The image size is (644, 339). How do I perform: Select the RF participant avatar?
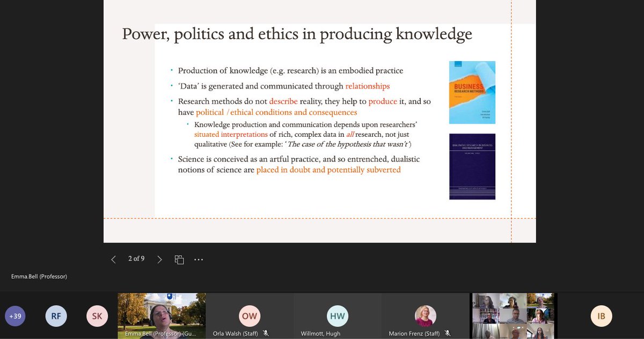point(56,316)
